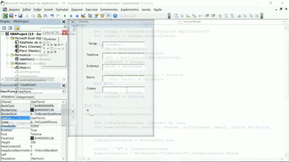Switch to the Categorizado properties tab
This screenshot has height=162, width=289.
pyautogui.click(x=25, y=97)
